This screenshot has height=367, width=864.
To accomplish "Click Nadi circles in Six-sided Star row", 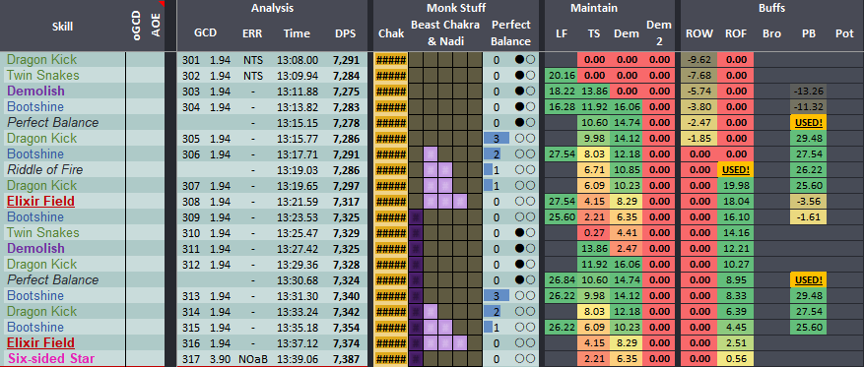I will point(526,359).
